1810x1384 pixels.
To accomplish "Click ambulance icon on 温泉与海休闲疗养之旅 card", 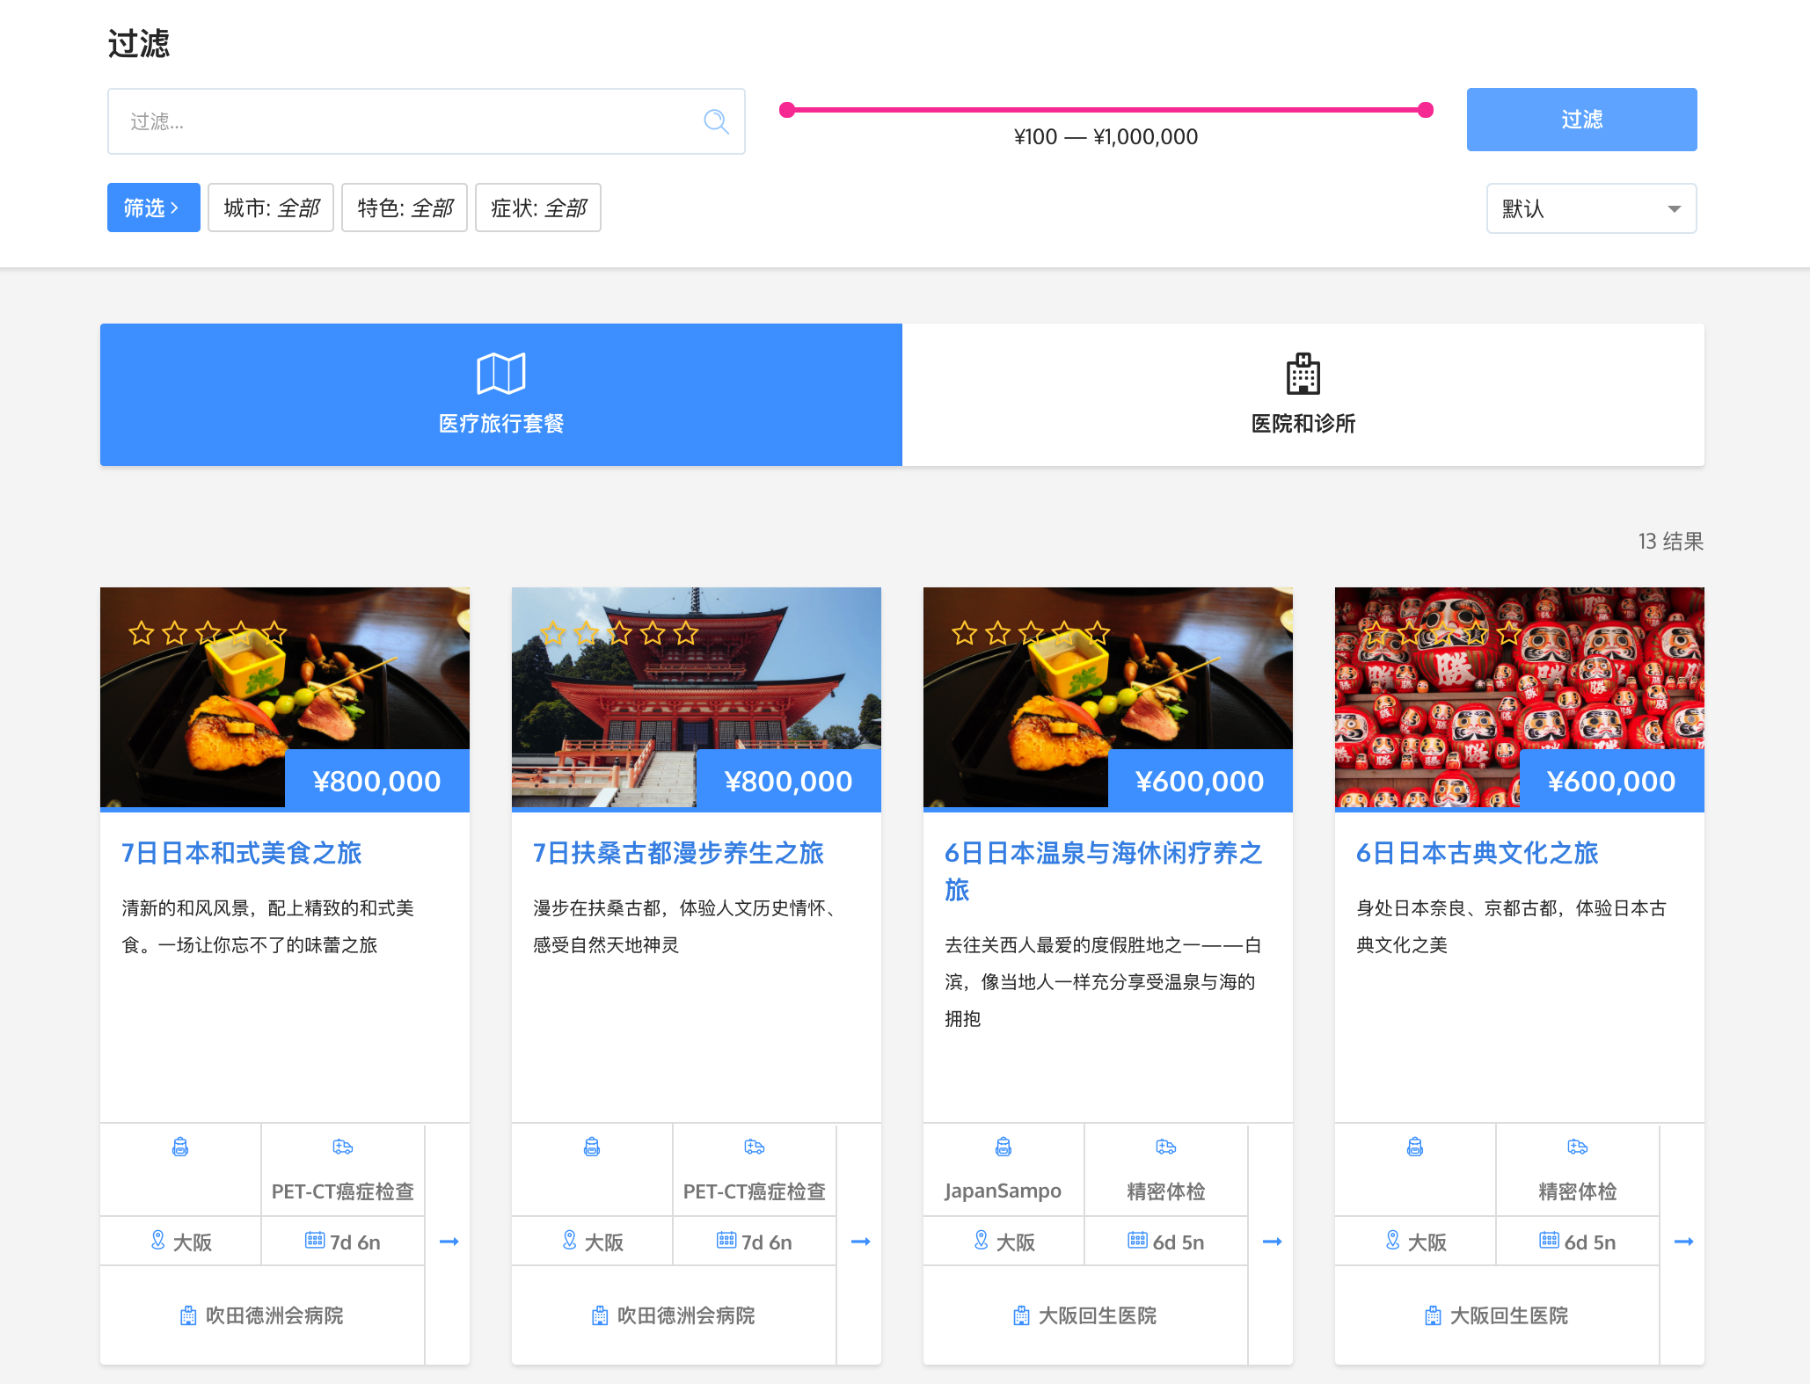I will [x=1166, y=1147].
